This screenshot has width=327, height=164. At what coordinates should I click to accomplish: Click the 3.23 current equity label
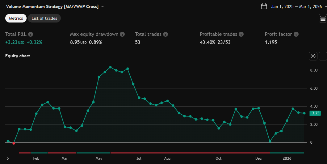pyautogui.click(x=315, y=113)
